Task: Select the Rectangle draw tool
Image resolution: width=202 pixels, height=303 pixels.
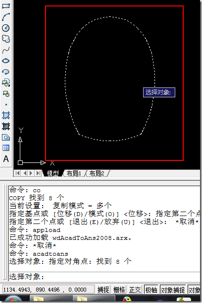Action: pos(6,5)
